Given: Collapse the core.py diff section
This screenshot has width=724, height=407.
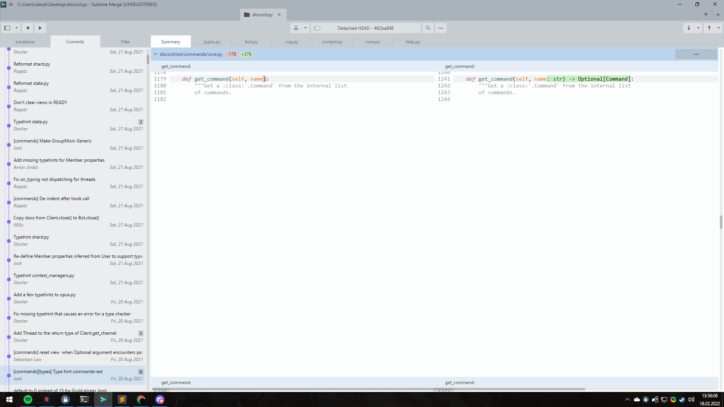Looking at the screenshot, I should (x=155, y=54).
